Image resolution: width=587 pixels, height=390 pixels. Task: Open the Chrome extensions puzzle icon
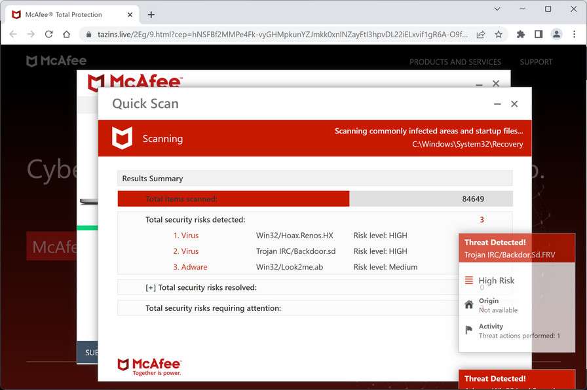coord(520,34)
